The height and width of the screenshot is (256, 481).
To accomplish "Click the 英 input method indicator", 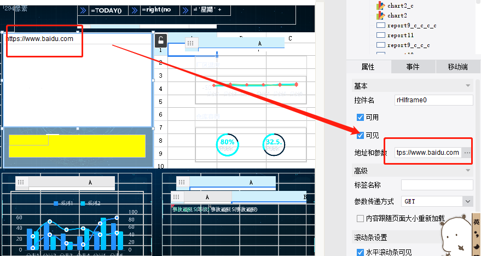I will (476, 222).
